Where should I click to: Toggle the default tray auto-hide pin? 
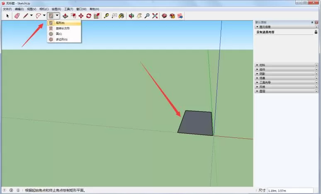312,22
